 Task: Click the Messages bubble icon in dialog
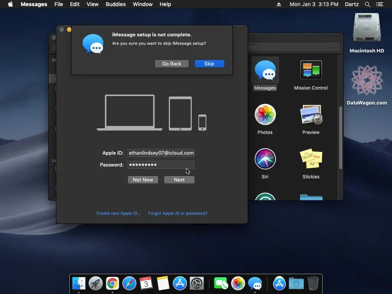[93, 44]
